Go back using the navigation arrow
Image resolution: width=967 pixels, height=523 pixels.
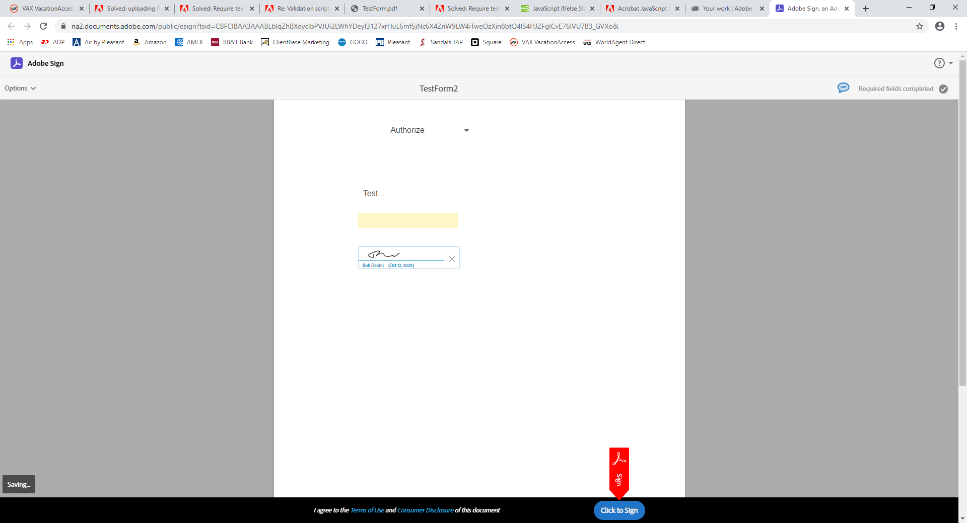pyautogui.click(x=11, y=26)
